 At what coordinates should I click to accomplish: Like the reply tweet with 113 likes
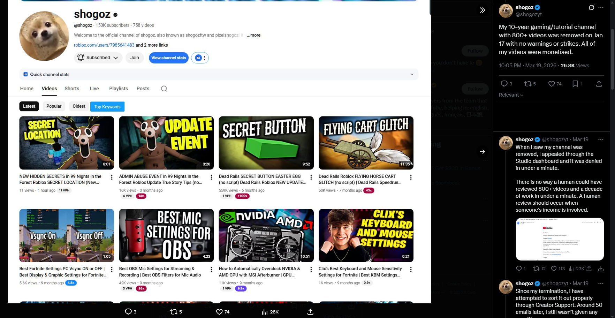pos(554,268)
